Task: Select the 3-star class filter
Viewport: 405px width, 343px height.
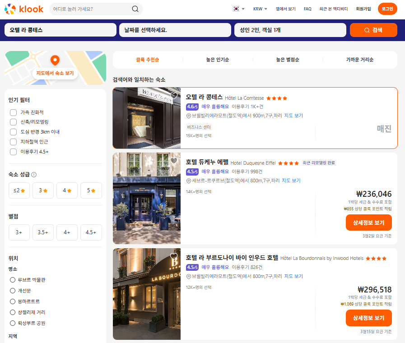Action: click(43, 190)
